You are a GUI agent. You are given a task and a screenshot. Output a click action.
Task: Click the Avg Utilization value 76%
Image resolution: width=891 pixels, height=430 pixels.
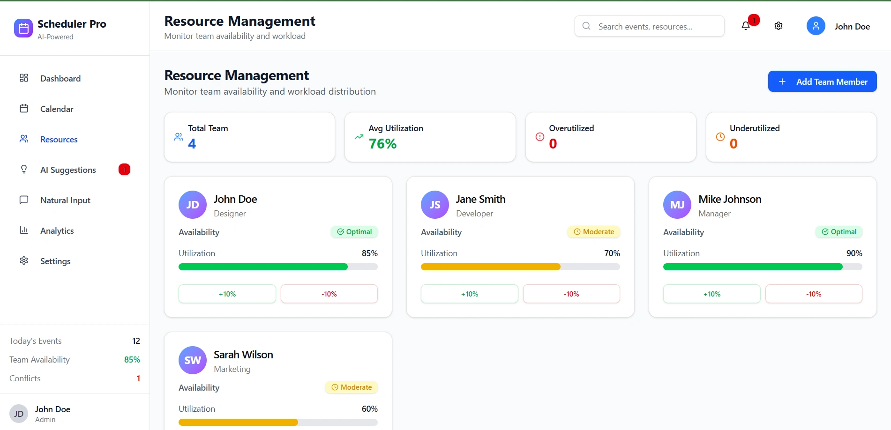point(382,144)
